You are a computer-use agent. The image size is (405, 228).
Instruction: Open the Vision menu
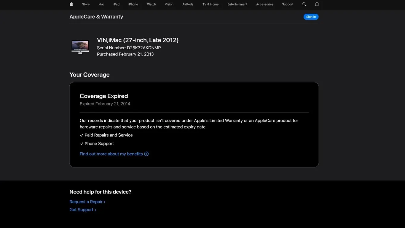tap(169, 4)
